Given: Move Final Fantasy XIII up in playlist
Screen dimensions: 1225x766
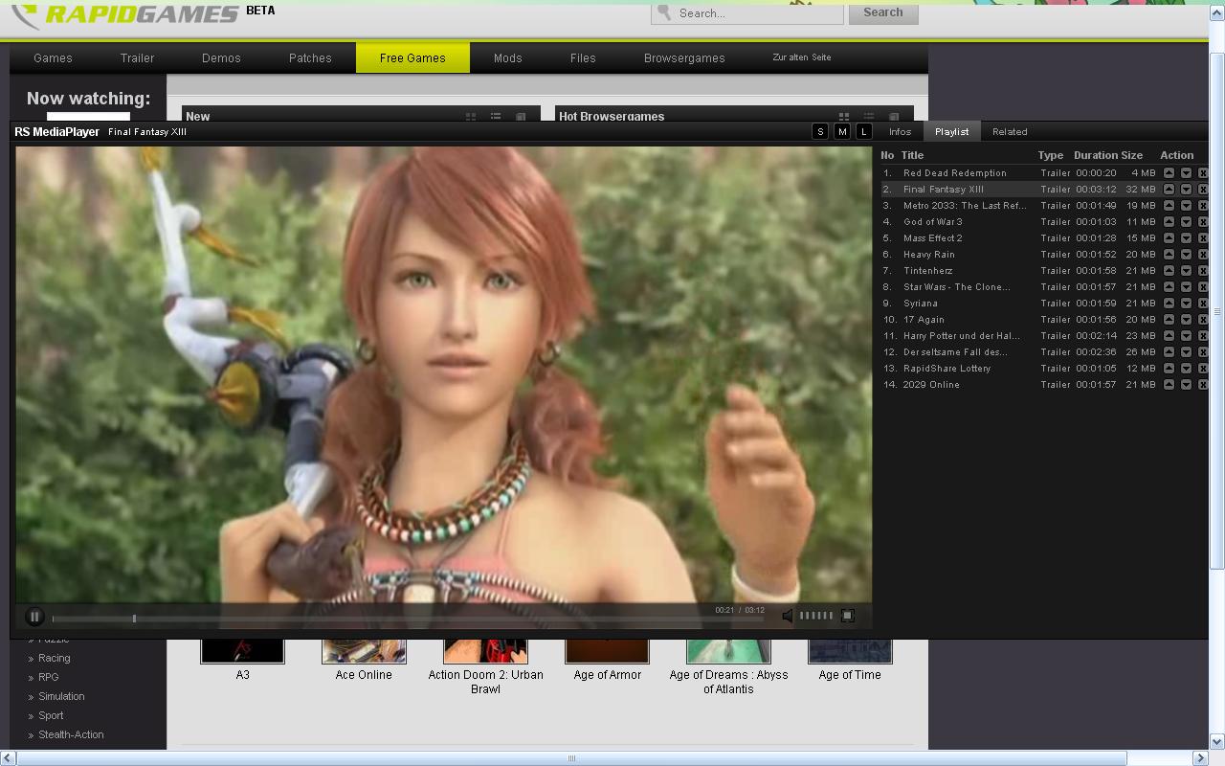Looking at the screenshot, I should pyautogui.click(x=1169, y=190).
